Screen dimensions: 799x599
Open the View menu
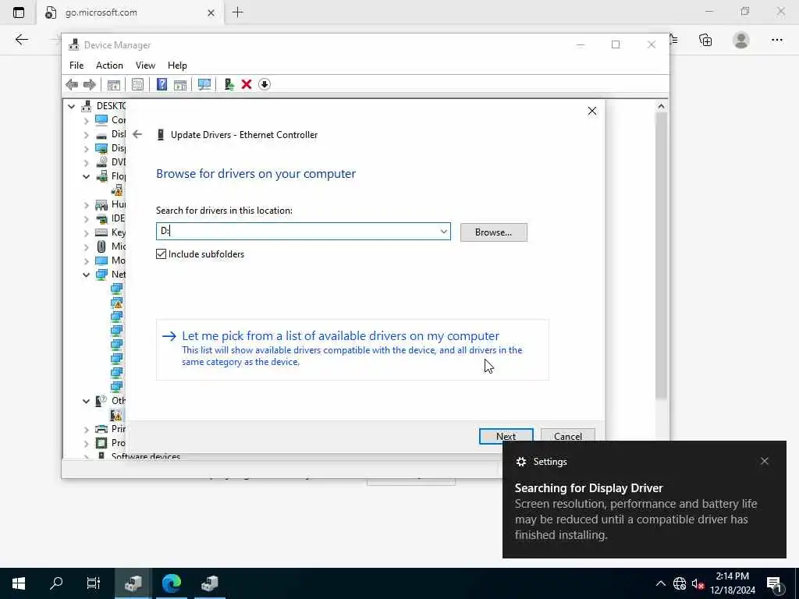[x=145, y=66]
